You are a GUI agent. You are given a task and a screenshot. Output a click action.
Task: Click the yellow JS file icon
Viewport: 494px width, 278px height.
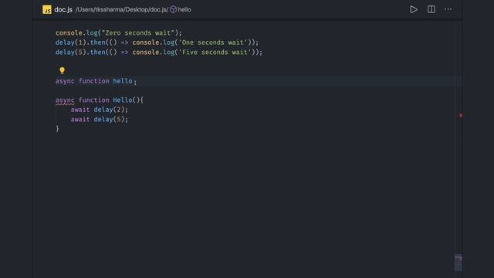pyautogui.click(x=47, y=9)
